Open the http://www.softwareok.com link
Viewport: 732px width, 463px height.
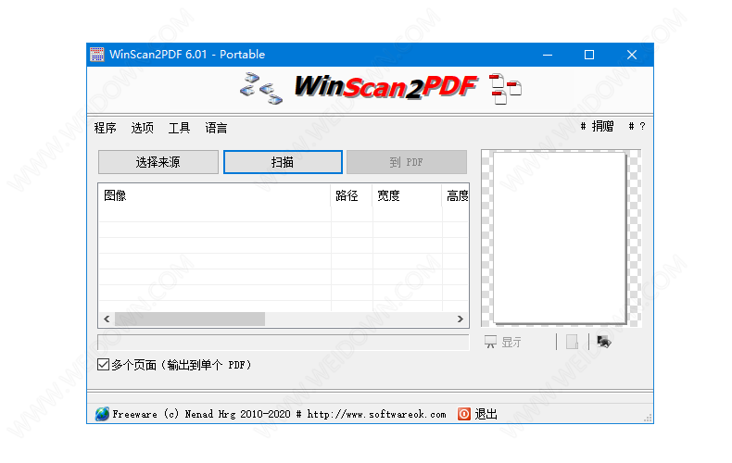[x=376, y=414]
